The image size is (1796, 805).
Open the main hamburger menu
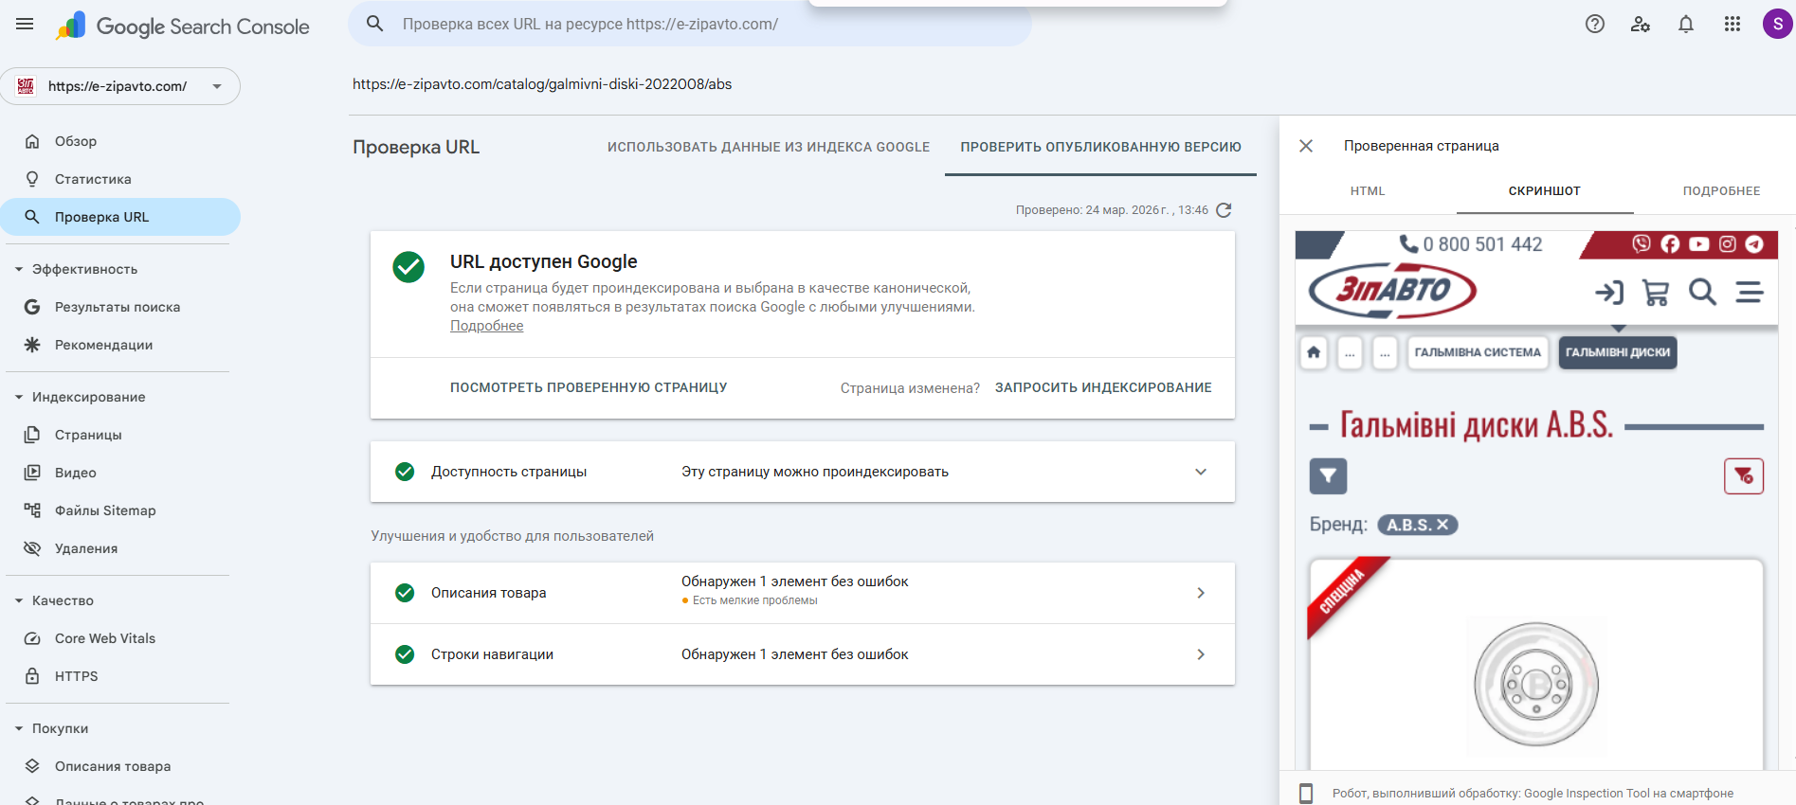(25, 25)
